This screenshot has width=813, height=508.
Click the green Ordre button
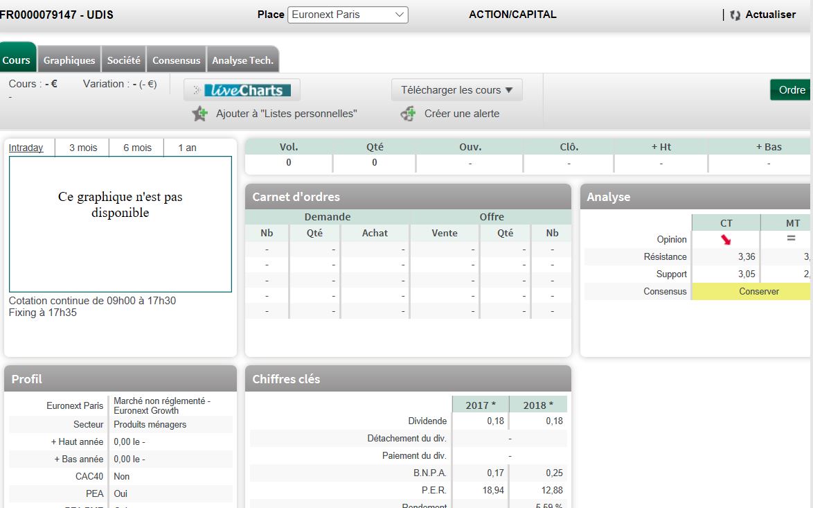coord(792,90)
